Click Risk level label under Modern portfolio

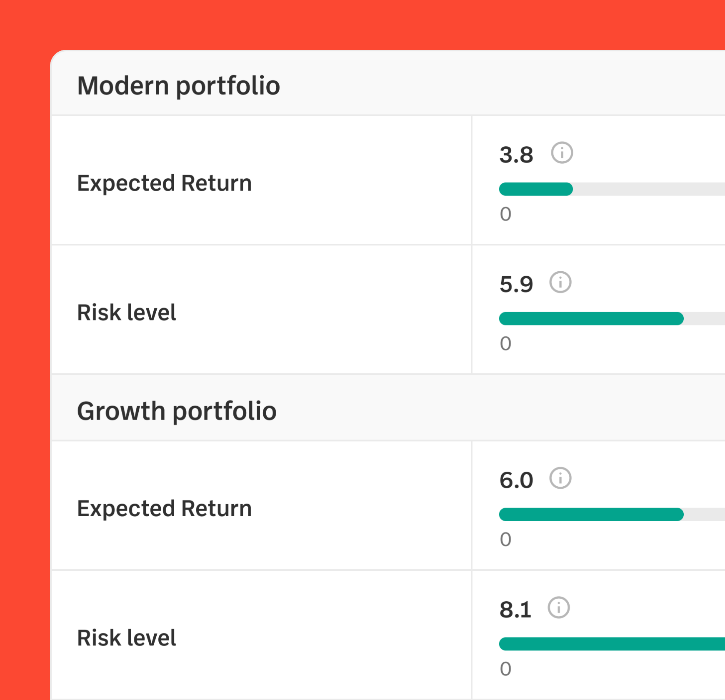127,312
